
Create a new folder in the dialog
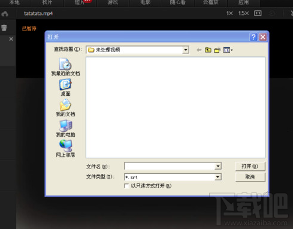[218, 50]
